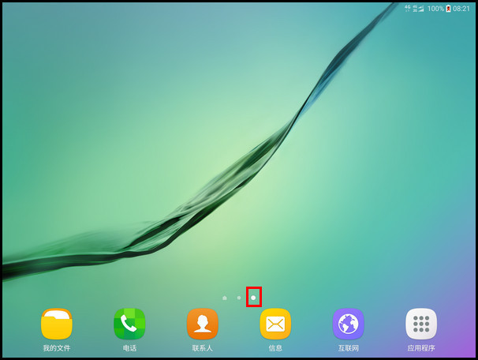This screenshot has width=478, height=360.
Task: Select the third page indicator dot
Action: 253,298
